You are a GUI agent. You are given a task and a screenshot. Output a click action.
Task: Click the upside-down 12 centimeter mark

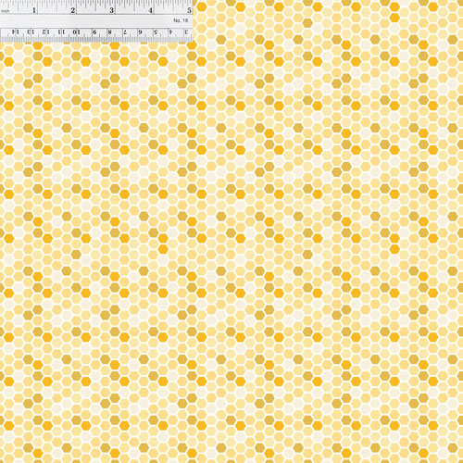(45, 31)
